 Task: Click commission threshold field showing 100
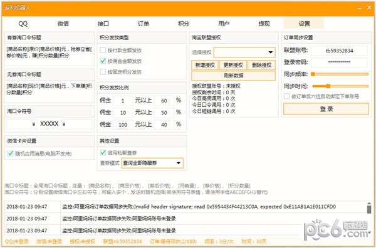coord(123,124)
